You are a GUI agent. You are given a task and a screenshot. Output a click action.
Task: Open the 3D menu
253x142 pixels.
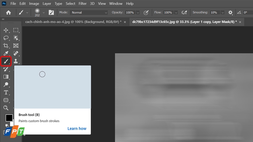(x=92, y=3)
